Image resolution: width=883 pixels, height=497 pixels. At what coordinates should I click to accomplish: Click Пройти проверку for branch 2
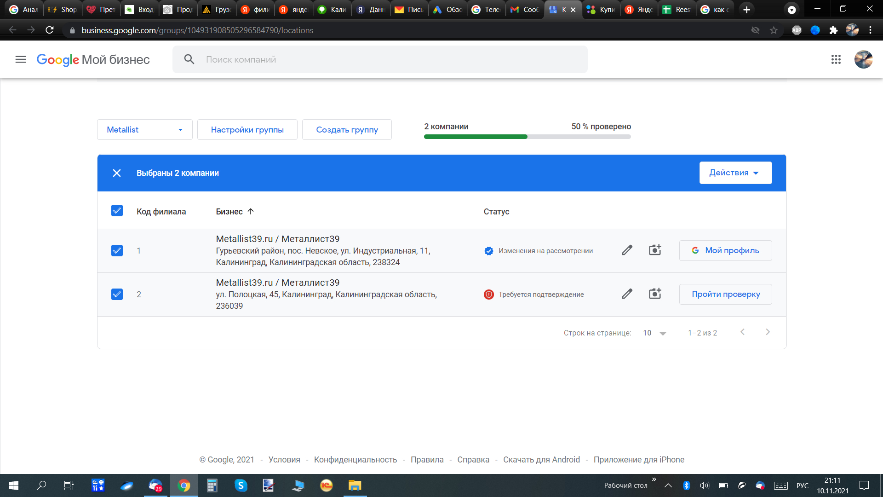[x=726, y=294]
